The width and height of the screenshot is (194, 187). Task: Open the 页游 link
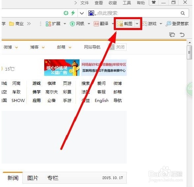[67, 83]
